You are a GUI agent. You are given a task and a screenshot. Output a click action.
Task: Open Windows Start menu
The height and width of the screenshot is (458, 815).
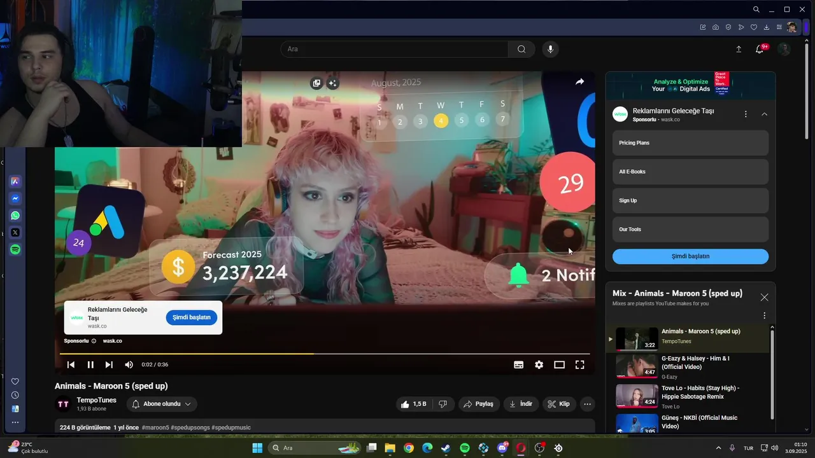click(x=257, y=448)
